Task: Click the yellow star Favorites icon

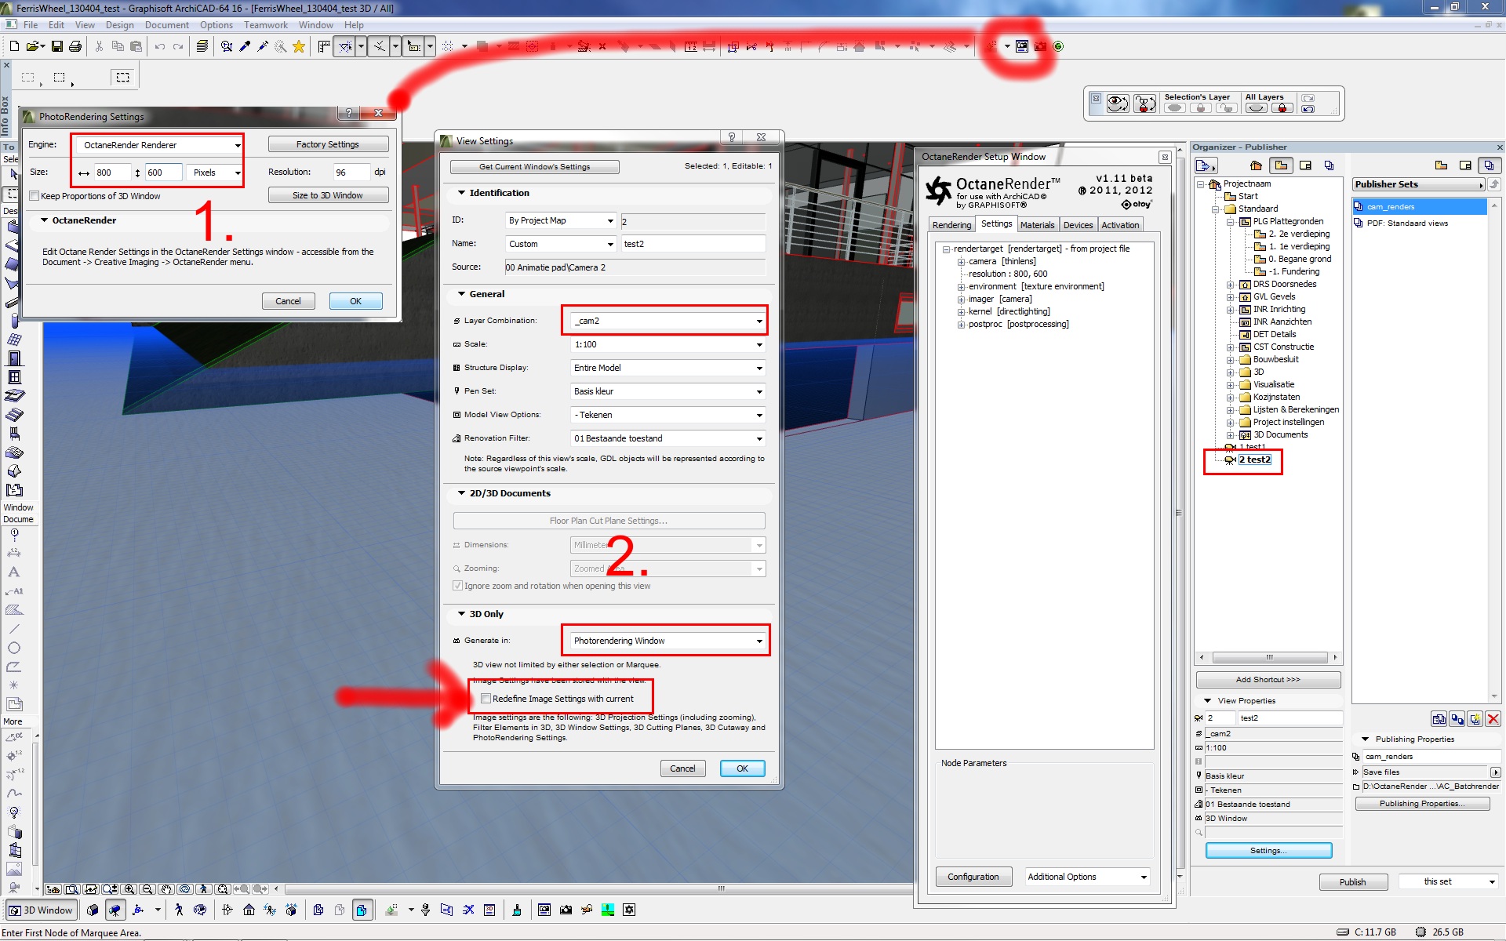Action: pyautogui.click(x=299, y=47)
